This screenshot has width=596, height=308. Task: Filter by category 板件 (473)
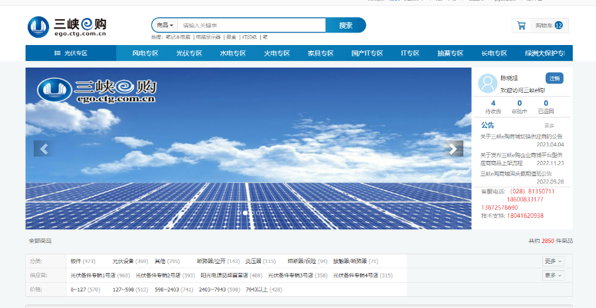pos(83,262)
